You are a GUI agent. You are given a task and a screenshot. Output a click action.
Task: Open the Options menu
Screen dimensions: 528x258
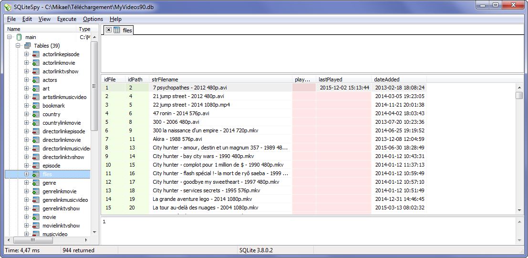[93, 19]
